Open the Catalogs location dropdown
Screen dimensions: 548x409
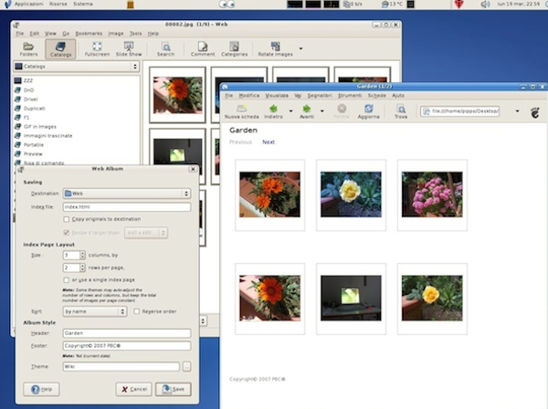point(76,67)
